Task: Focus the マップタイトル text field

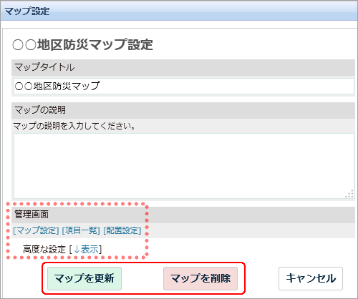Action: (x=184, y=86)
